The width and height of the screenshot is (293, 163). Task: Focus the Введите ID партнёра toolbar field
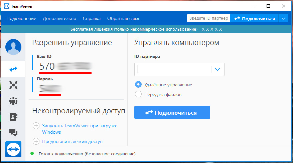(208, 18)
